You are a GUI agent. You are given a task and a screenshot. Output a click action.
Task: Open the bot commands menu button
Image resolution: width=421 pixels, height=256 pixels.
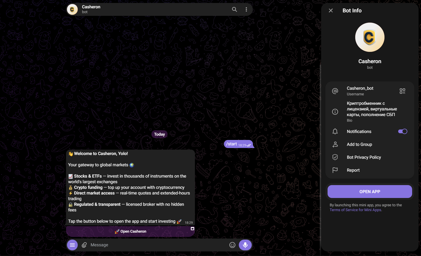click(72, 245)
